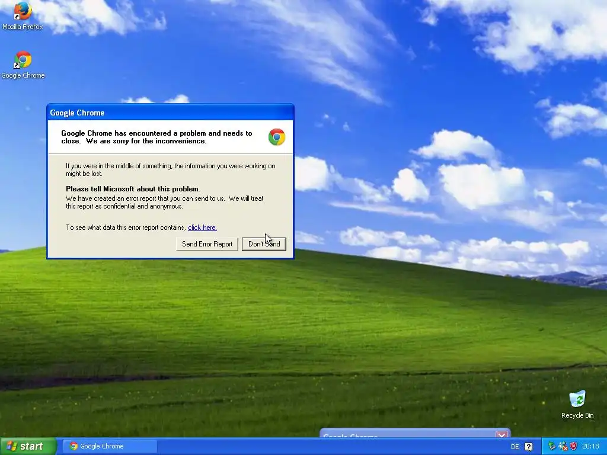Click the 20:18 system clock

(x=590, y=447)
